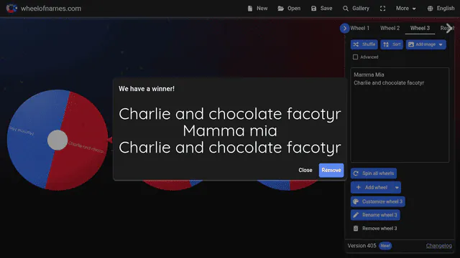460x258 pixels.
Task: Click the globe language icon
Action: pyautogui.click(x=430, y=9)
